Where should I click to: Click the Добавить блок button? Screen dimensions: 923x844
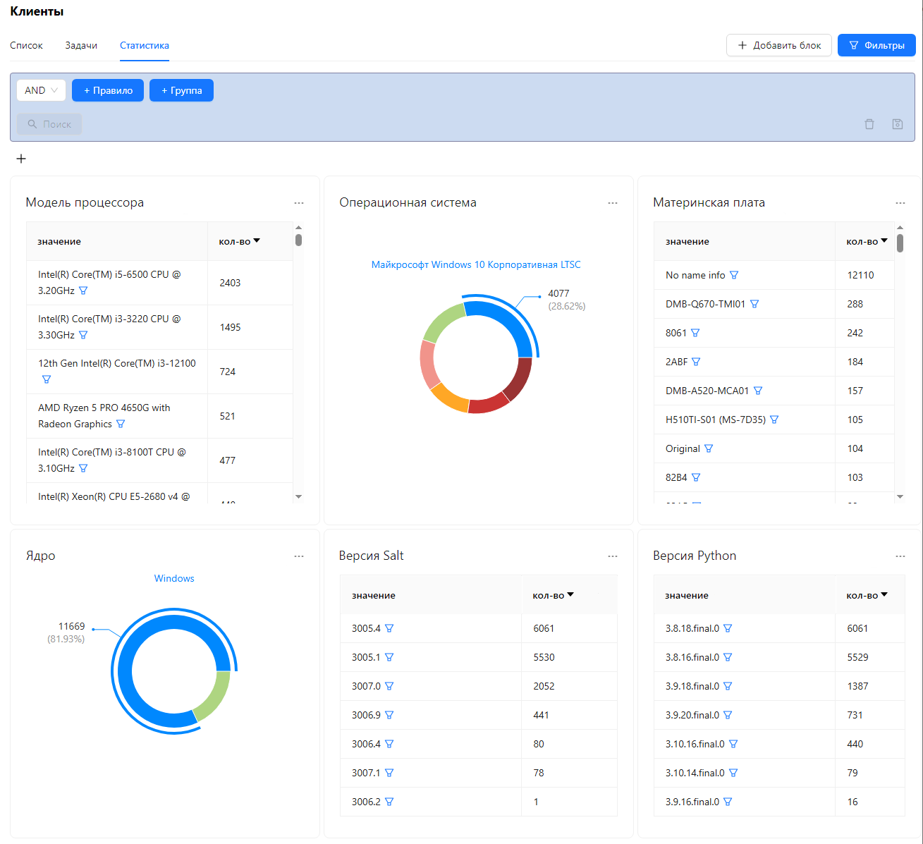(779, 45)
